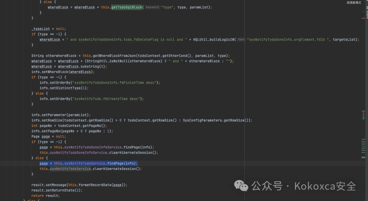The width and height of the screenshot is (368, 201).
Task: Click the item: parameter hint in buildLogicIN
Action: pyautogui.click(x=241, y=40)
